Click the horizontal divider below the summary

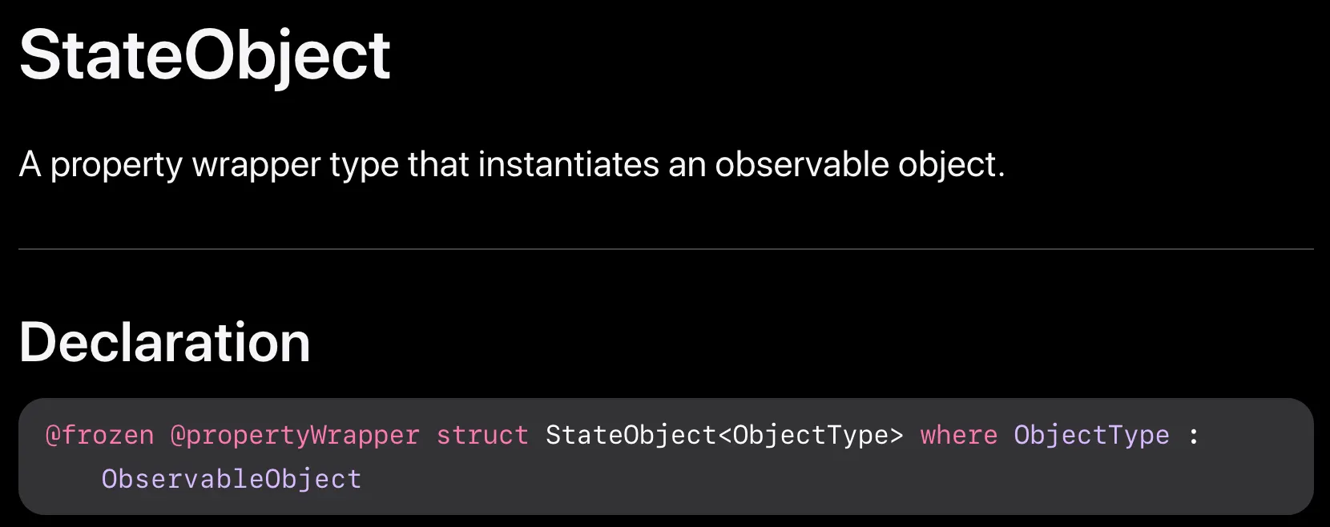coord(665,249)
